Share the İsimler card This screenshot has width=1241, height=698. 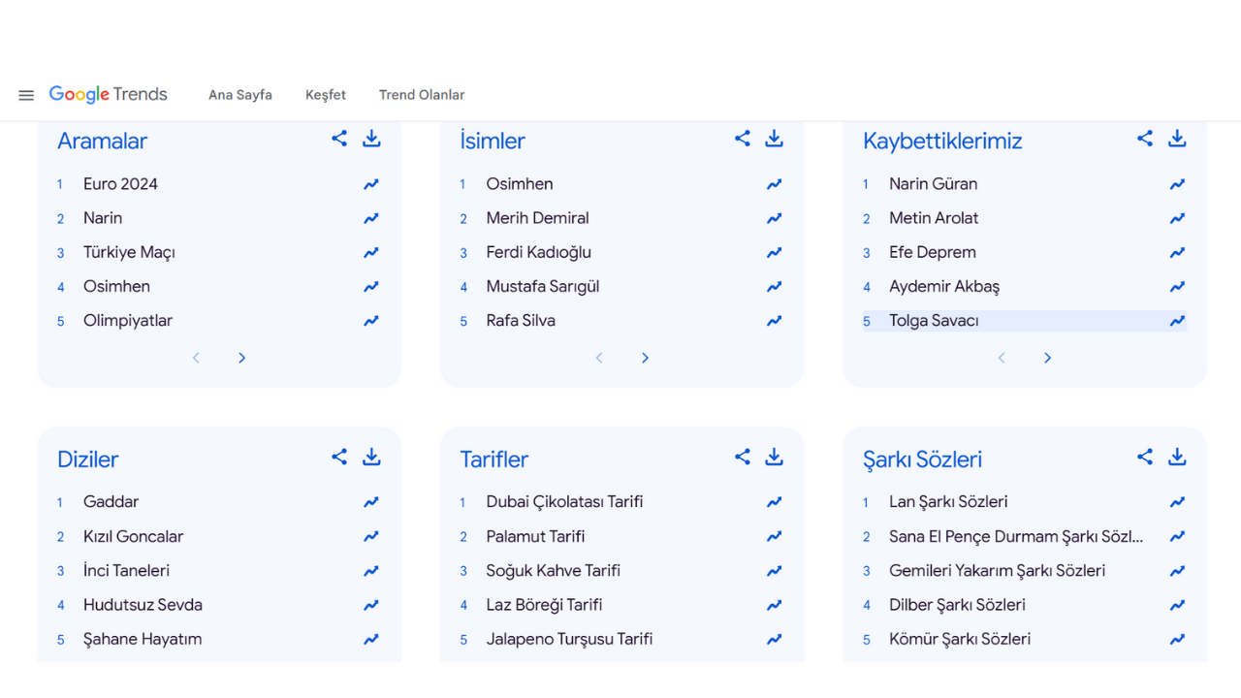tap(743, 139)
